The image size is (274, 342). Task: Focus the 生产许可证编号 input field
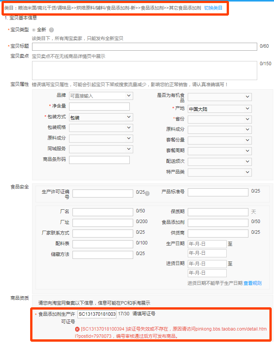(103, 193)
